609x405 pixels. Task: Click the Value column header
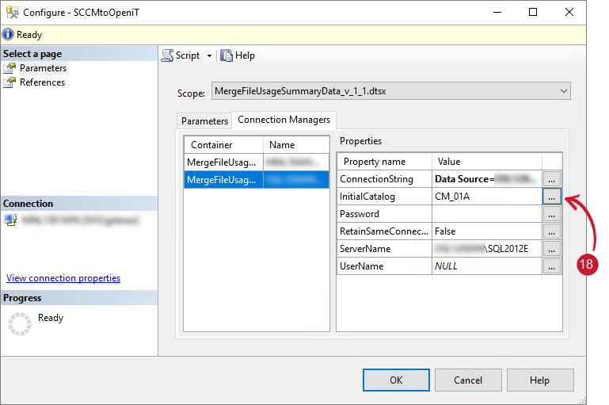pos(487,162)
